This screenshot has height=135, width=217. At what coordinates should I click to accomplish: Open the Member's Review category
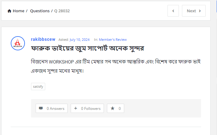(x=113, y=40)
